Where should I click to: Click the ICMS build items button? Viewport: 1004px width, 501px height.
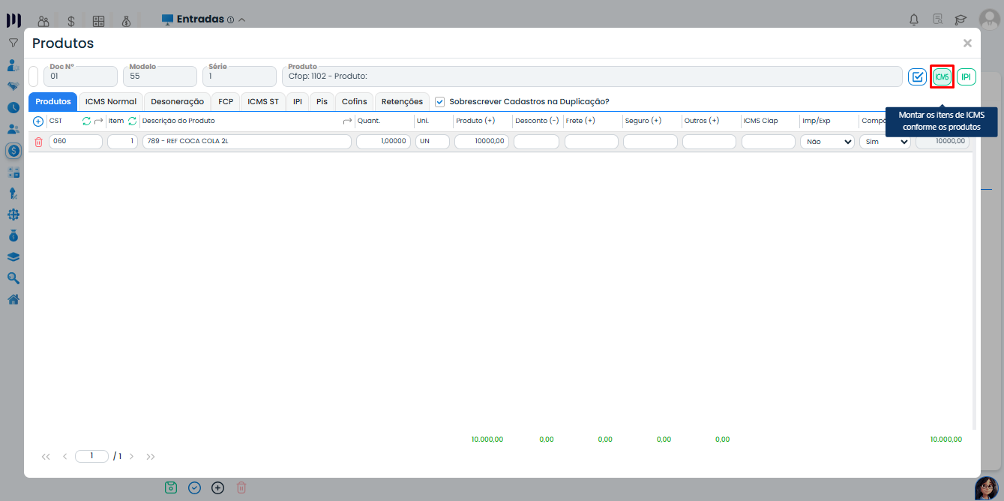click(x=942, y=76)
